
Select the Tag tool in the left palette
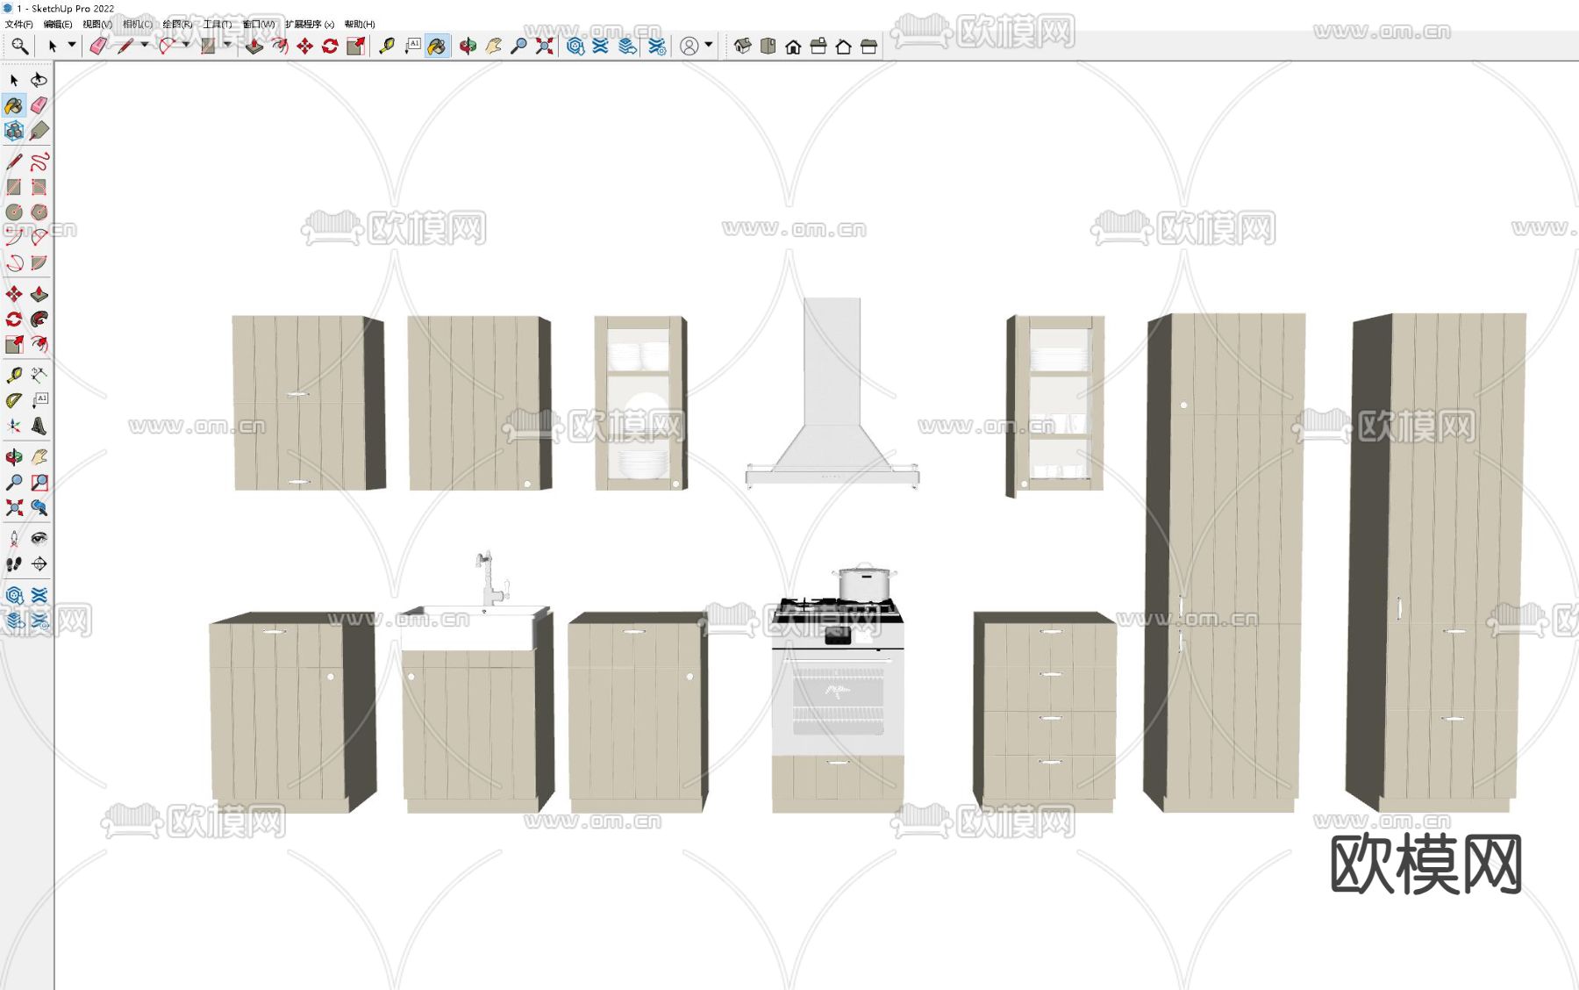tap(39, 131)
